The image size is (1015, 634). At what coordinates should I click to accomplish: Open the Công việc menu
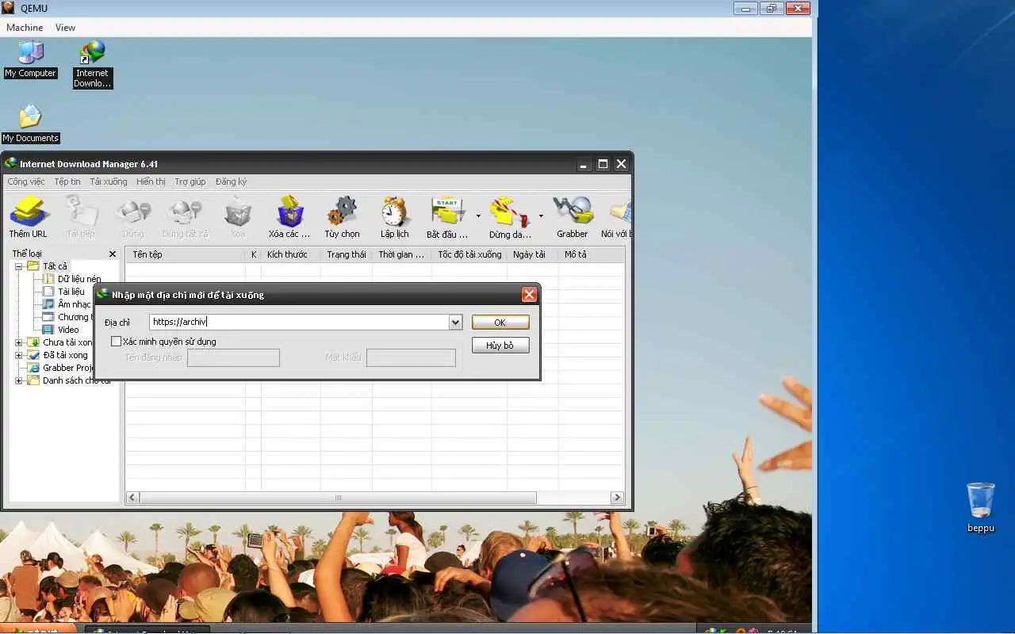[26, 181]
